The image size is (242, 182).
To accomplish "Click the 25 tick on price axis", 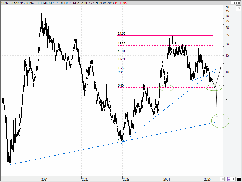I will tap(227, 35).
